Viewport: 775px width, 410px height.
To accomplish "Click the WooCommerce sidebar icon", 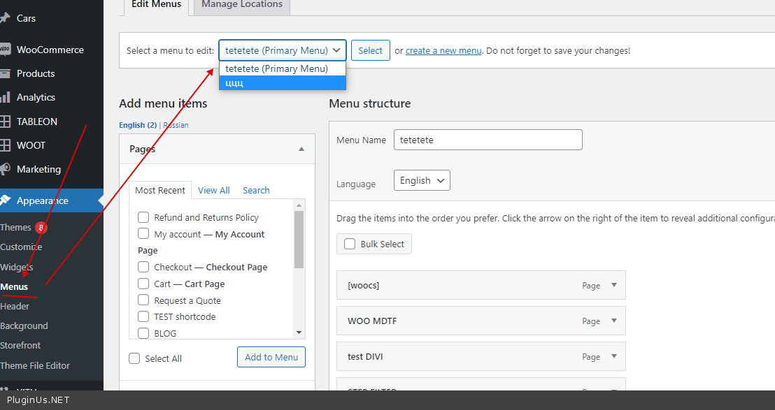I will [5, 50].
